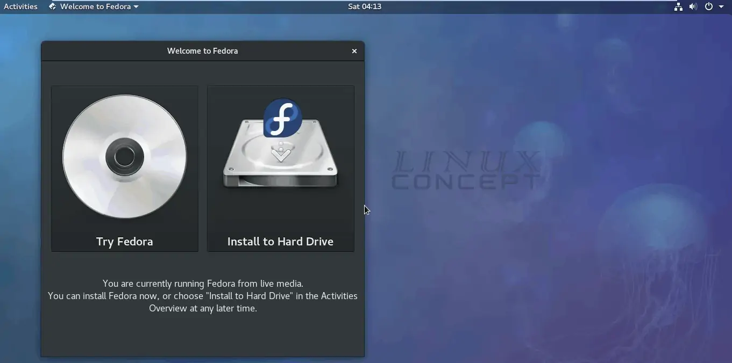
Task: Click the Fedora icon in the top bar
Action: (52, 7)
